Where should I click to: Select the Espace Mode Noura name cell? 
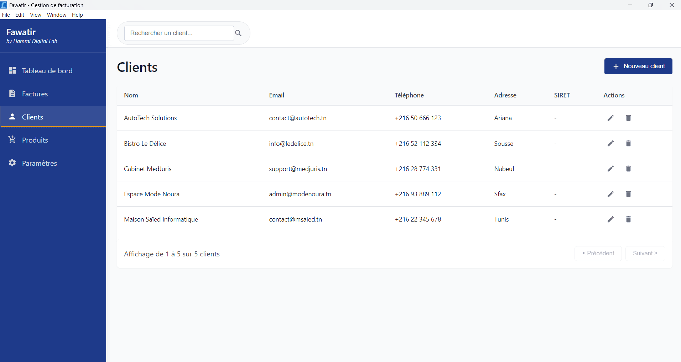coord(152,194)
